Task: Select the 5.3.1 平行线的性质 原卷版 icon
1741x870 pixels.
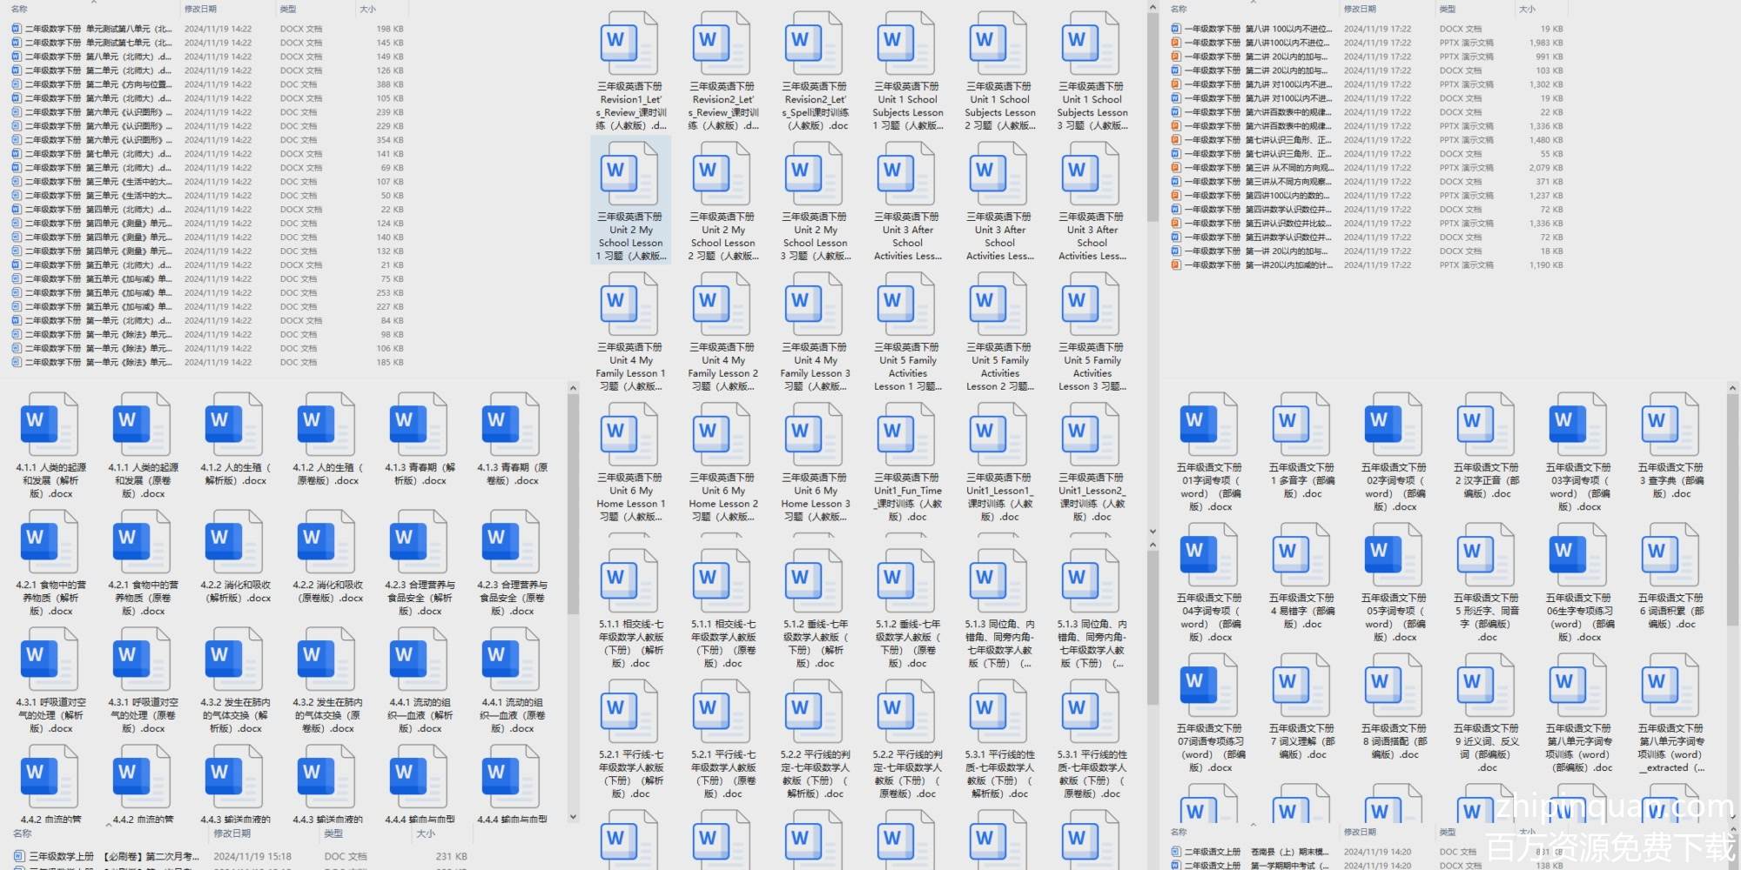Action: pyautogui.click(x=1091, y=712)
